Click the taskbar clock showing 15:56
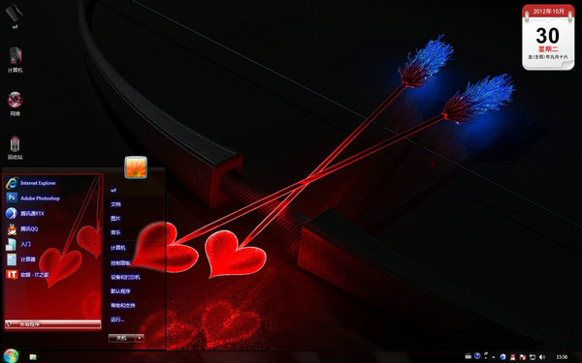This screenshot has height=363, width=582. [x=562, y=357]
